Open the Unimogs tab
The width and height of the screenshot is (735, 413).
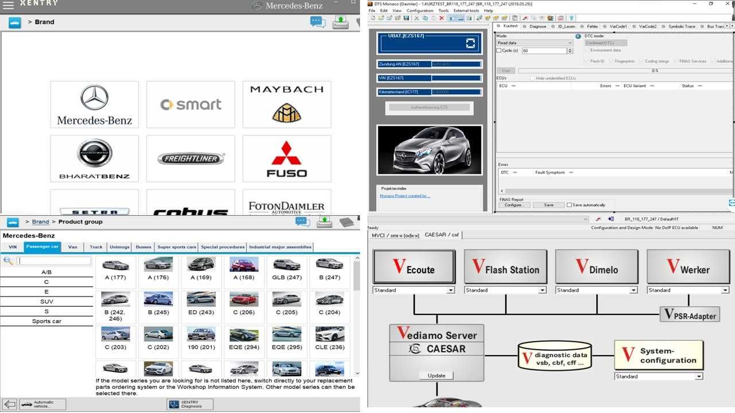[x=120, y=247]
